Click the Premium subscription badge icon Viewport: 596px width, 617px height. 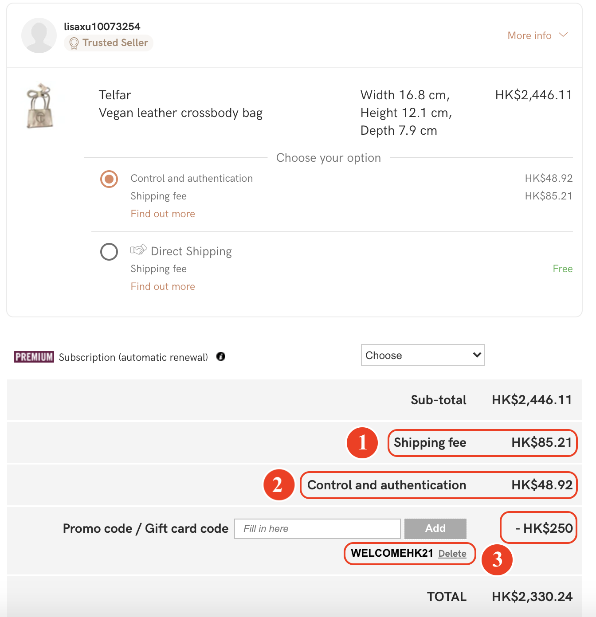(34, 357)
